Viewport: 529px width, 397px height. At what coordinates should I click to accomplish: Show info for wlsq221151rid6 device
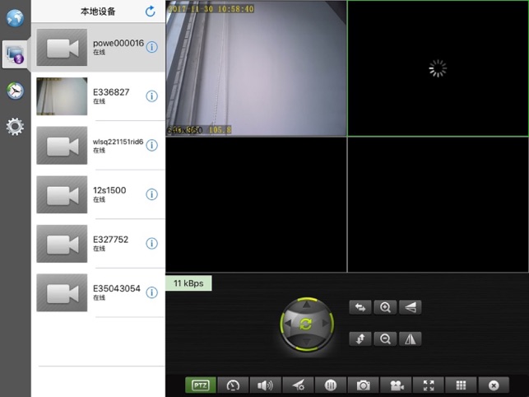152,145
